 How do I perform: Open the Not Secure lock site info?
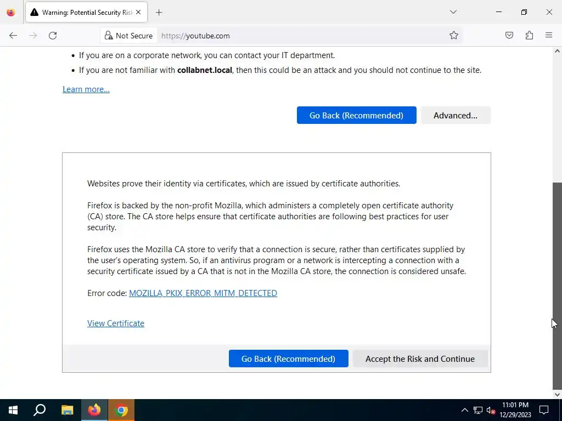point(128,36)
